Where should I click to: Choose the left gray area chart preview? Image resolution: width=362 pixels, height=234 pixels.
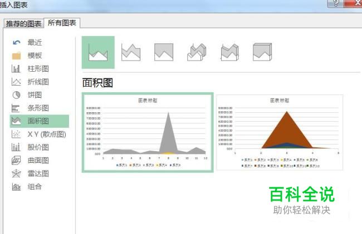(148, 132)
